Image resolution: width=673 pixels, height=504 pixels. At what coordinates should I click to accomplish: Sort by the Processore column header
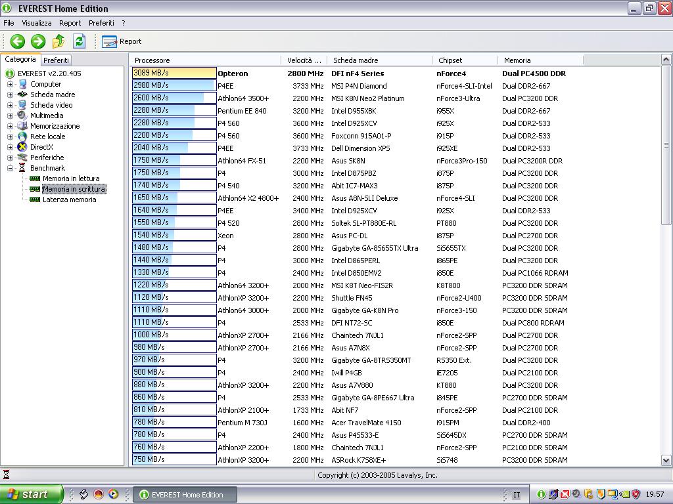(x=205, y=60)
